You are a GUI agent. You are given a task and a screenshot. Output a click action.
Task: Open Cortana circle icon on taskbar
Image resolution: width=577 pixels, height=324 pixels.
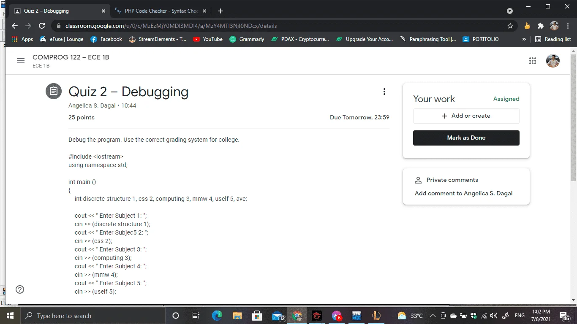(x=176, y=316)
